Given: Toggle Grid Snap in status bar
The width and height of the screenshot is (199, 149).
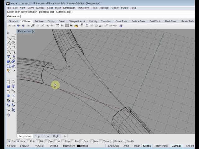Looking at the screenshot, I should pos(113,146).
